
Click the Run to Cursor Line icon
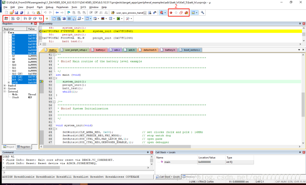pyautogui.click(x=40, y=18)
